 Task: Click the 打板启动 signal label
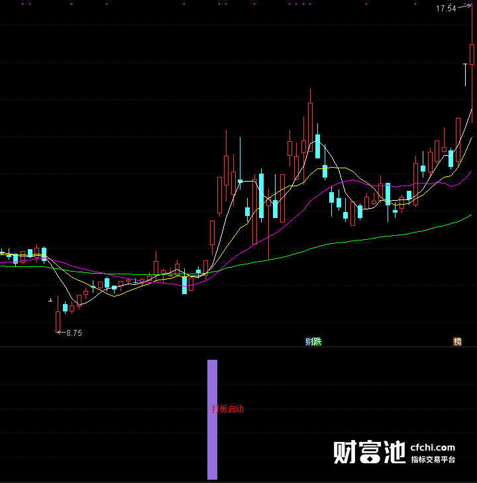(228, 409)
